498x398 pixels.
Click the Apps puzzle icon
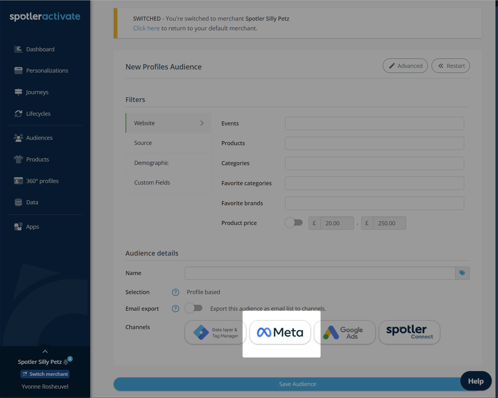(x=18, y=227)
